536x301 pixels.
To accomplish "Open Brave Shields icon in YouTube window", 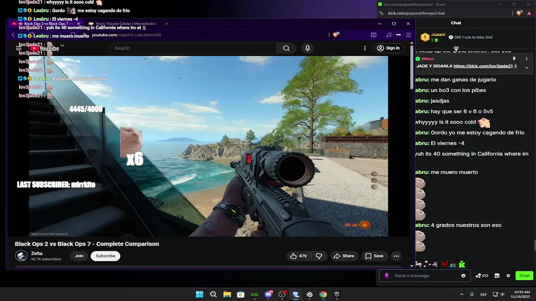I will coord(336,35).
